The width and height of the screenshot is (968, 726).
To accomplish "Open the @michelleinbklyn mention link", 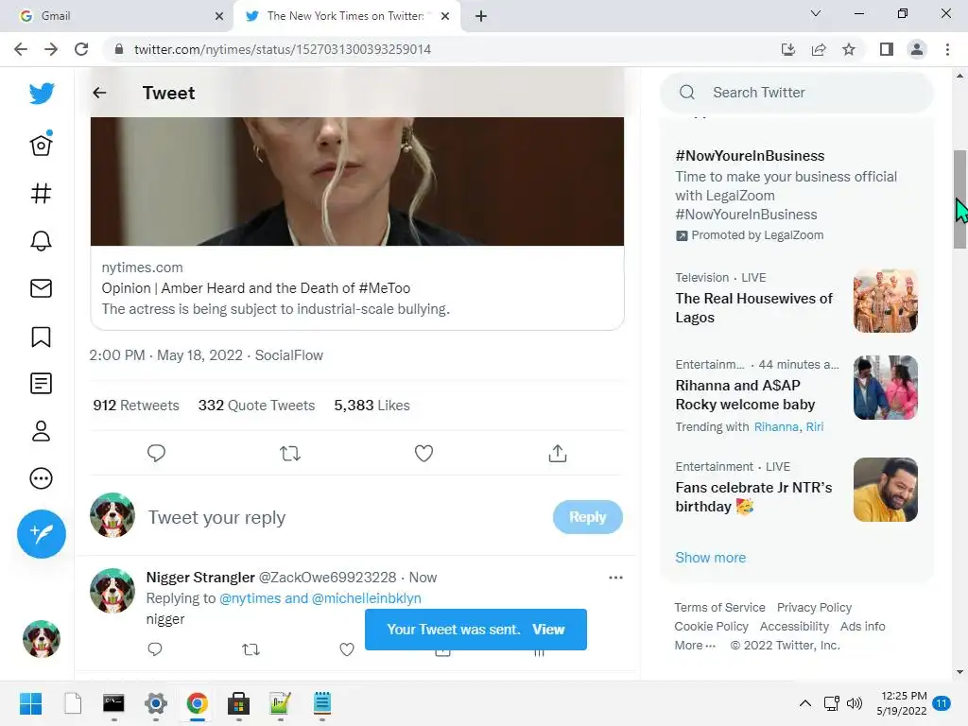I will 367,598.
